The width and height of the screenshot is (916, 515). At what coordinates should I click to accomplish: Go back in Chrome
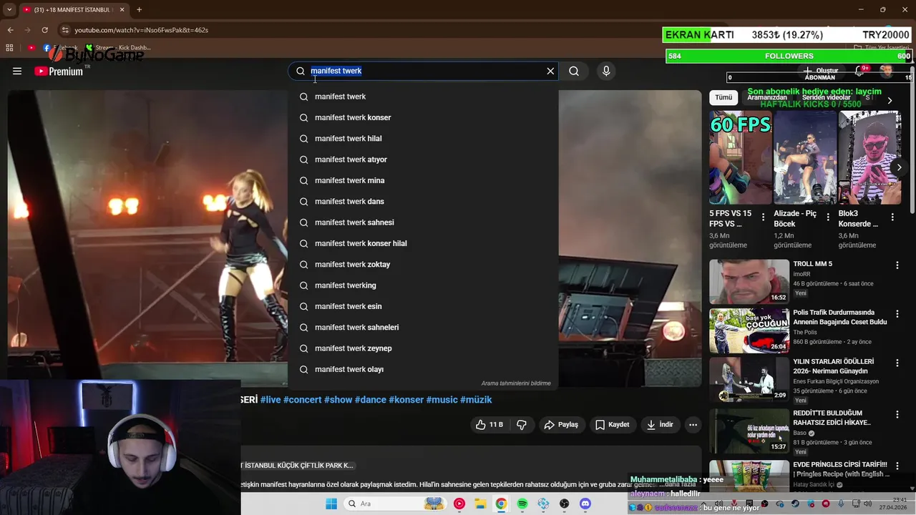coord(10,30)
